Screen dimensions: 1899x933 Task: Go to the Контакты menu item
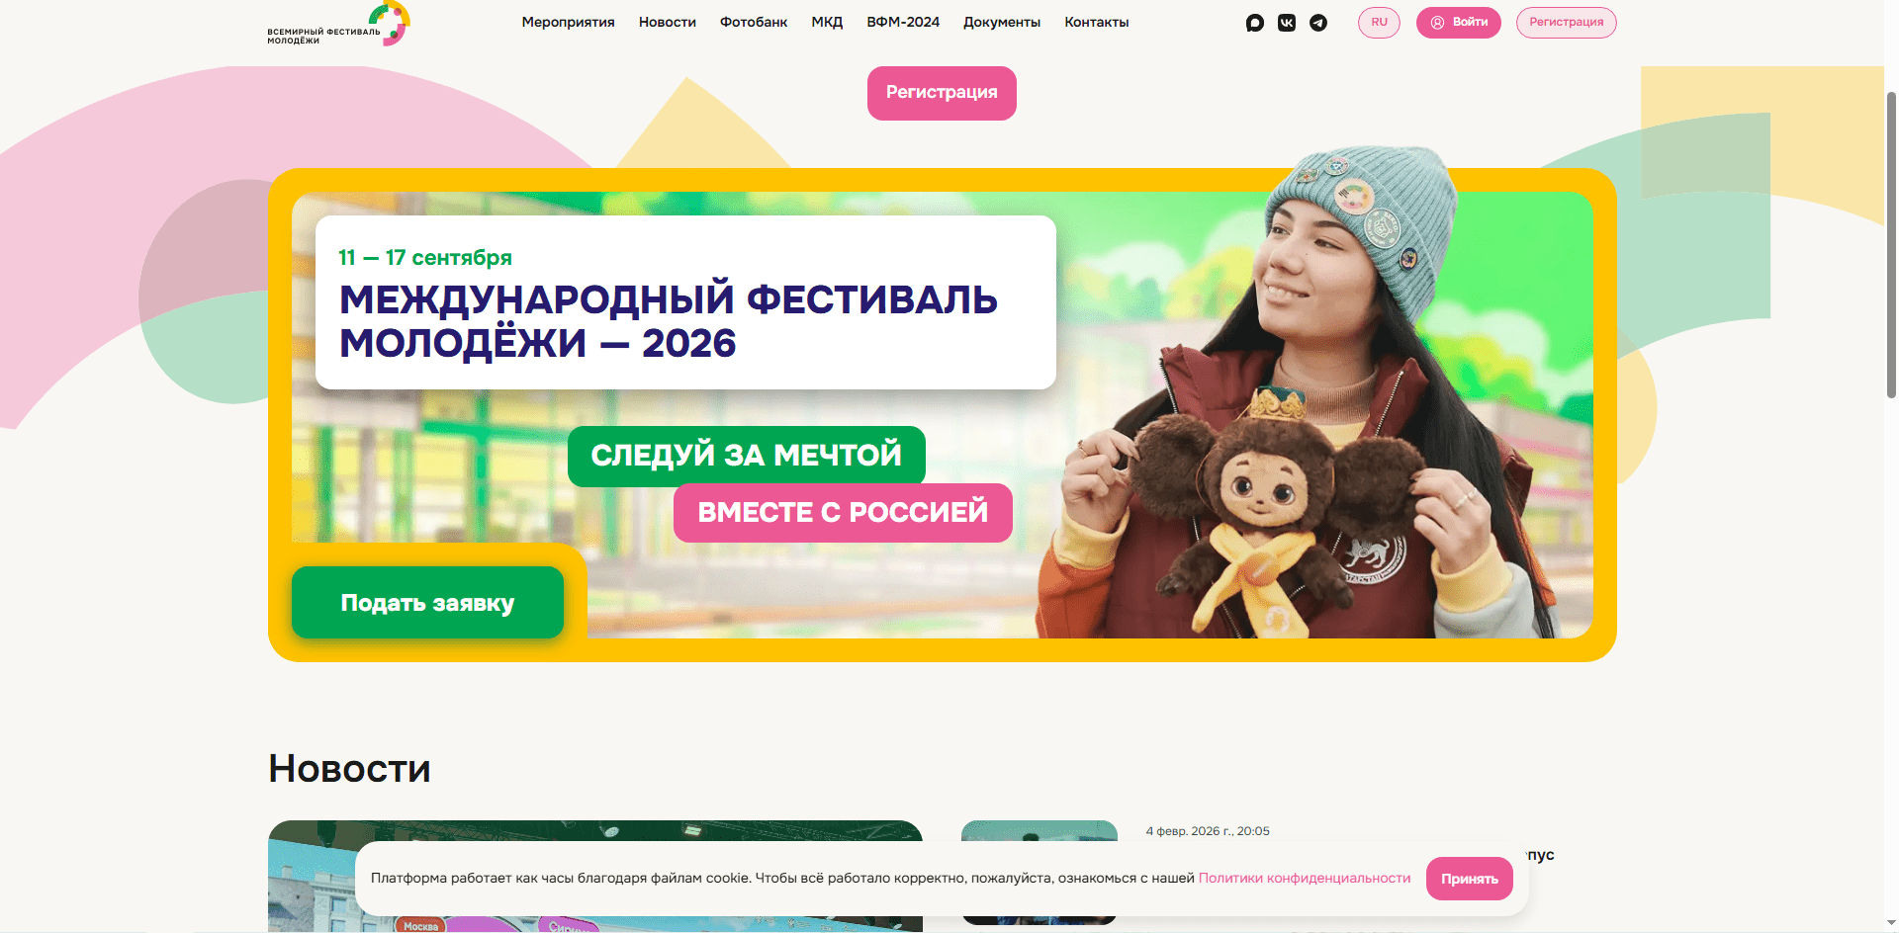(x=1097, y=22)
